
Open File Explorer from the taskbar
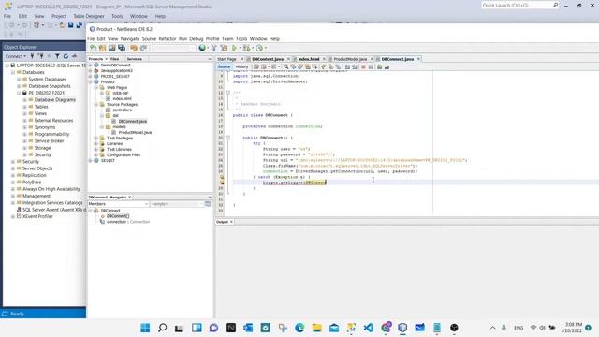point(316,328)
